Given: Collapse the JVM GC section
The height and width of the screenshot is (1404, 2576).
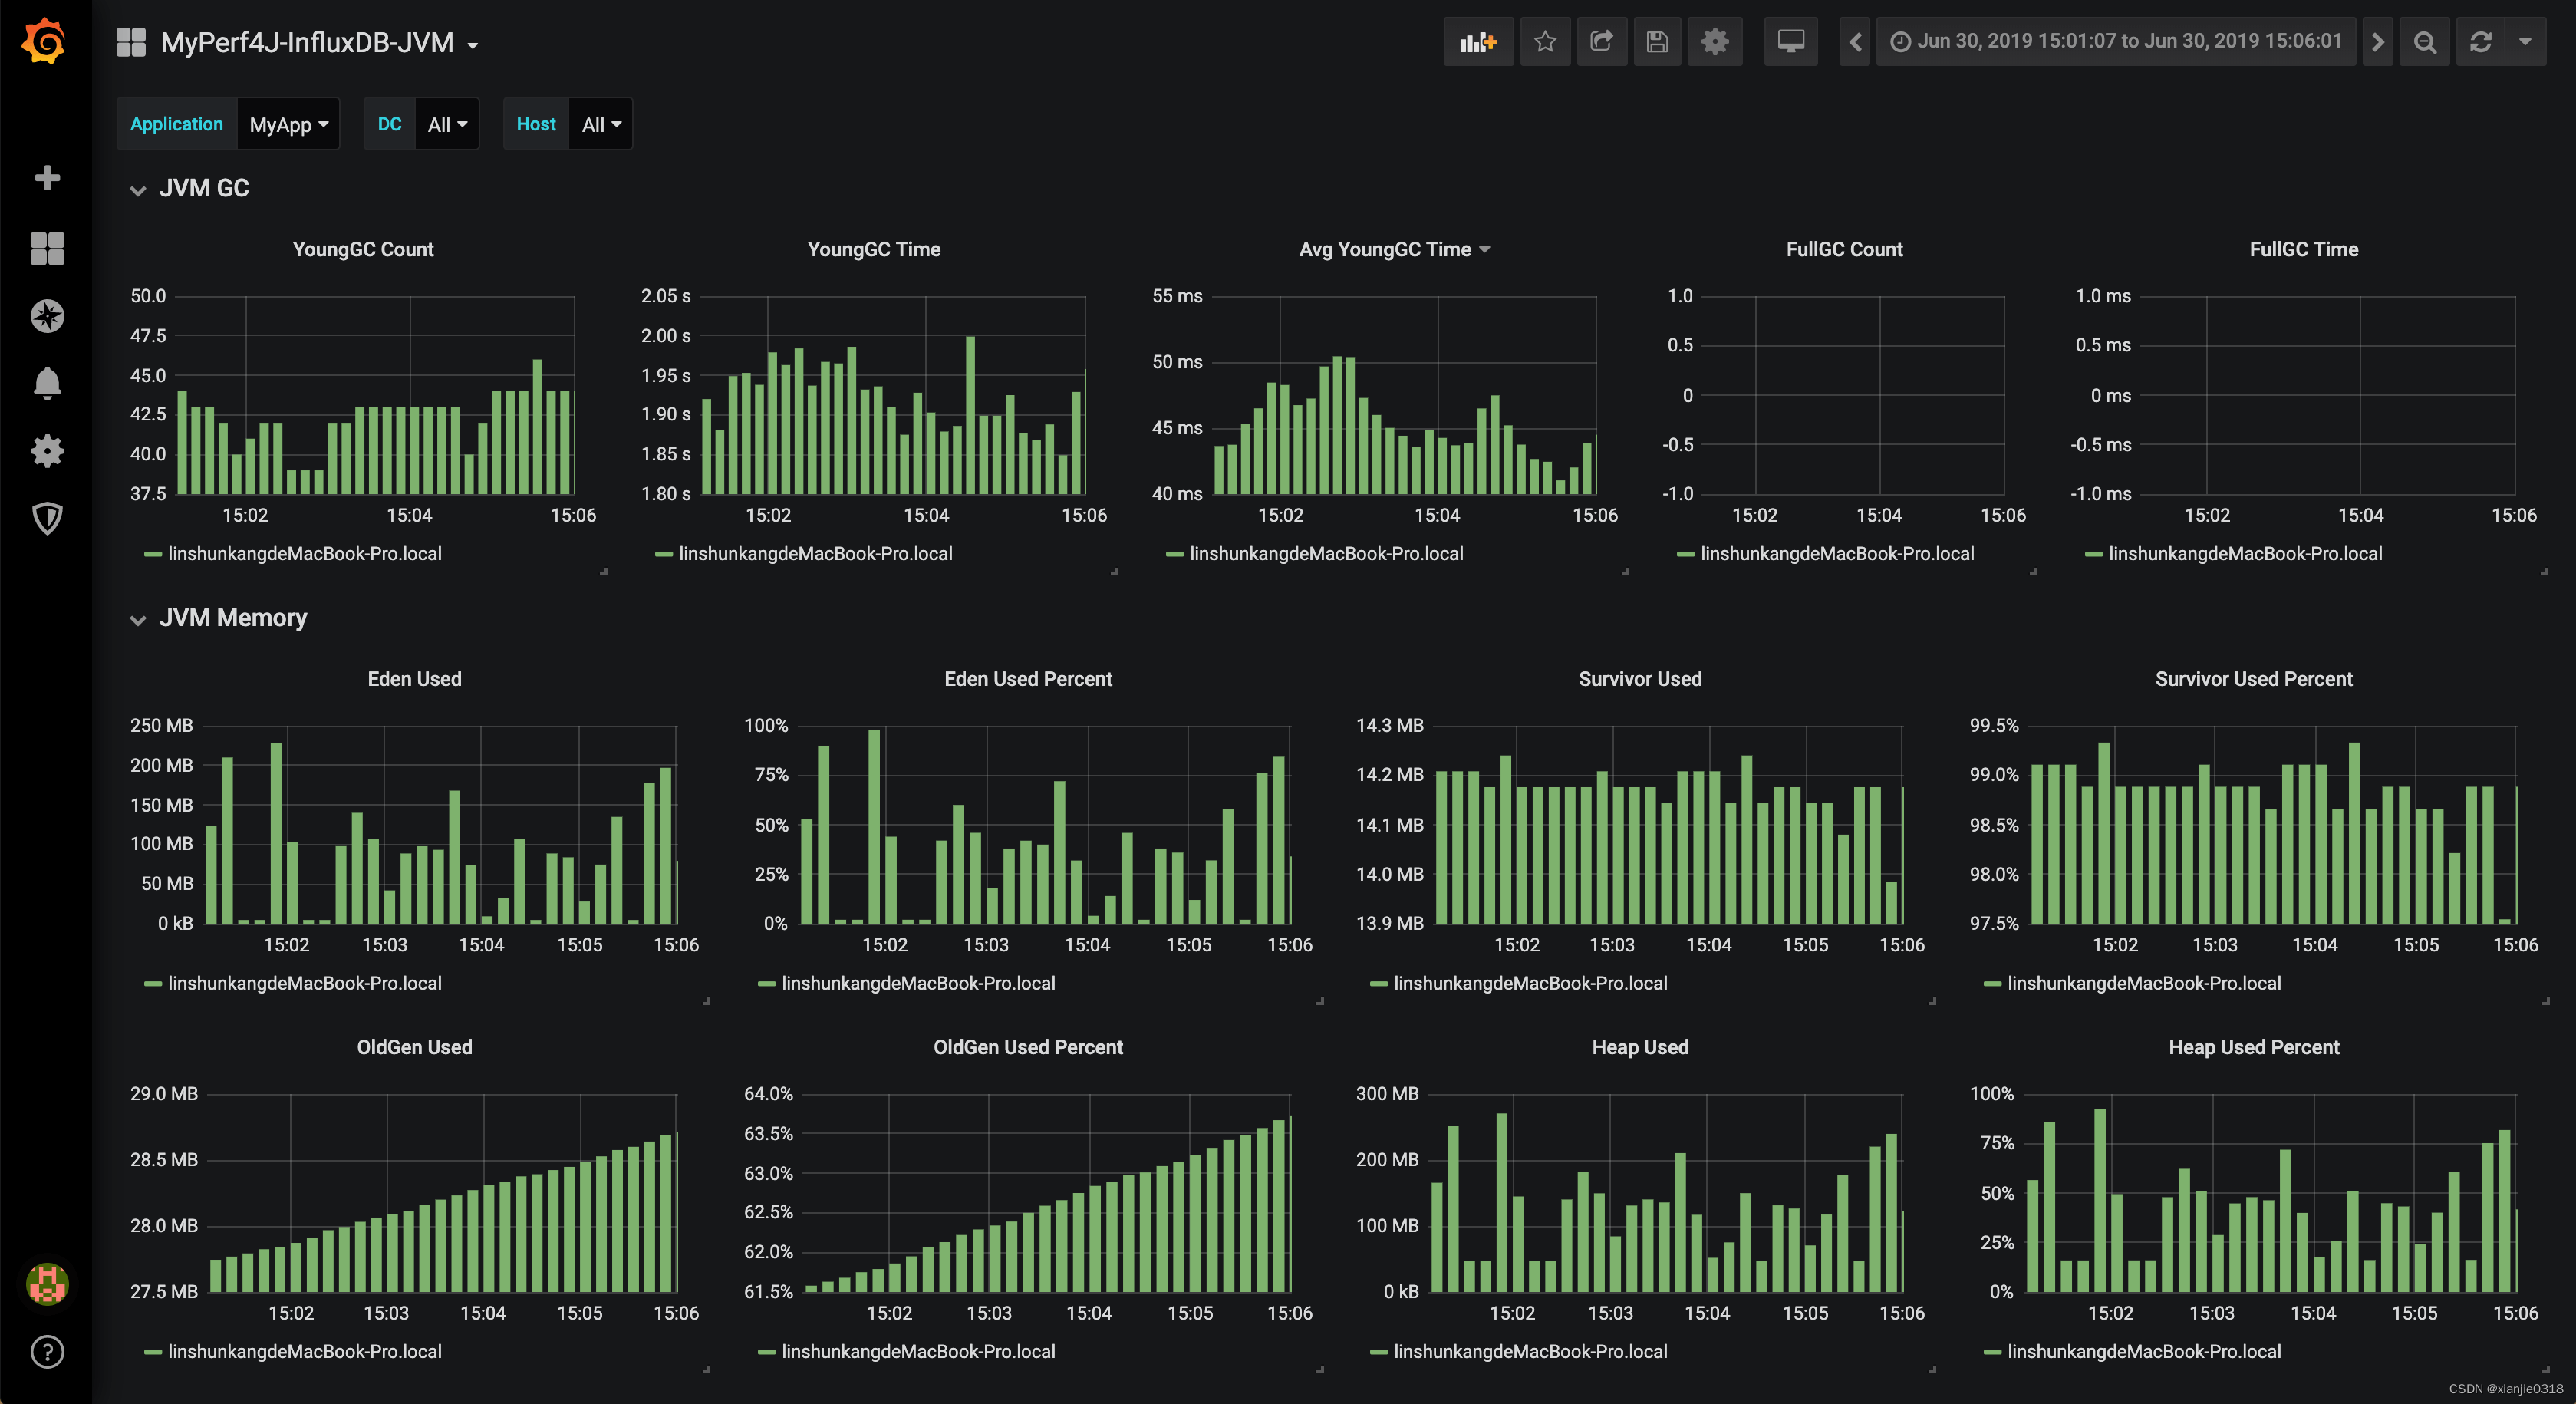Looking at the screenshot, I should (x=137, y=186).
